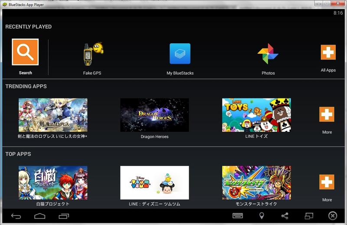Image resolution: width=347 pixels, height=225 pixels.
Task: Open All Apps plus icon
Action: (328, 52)
